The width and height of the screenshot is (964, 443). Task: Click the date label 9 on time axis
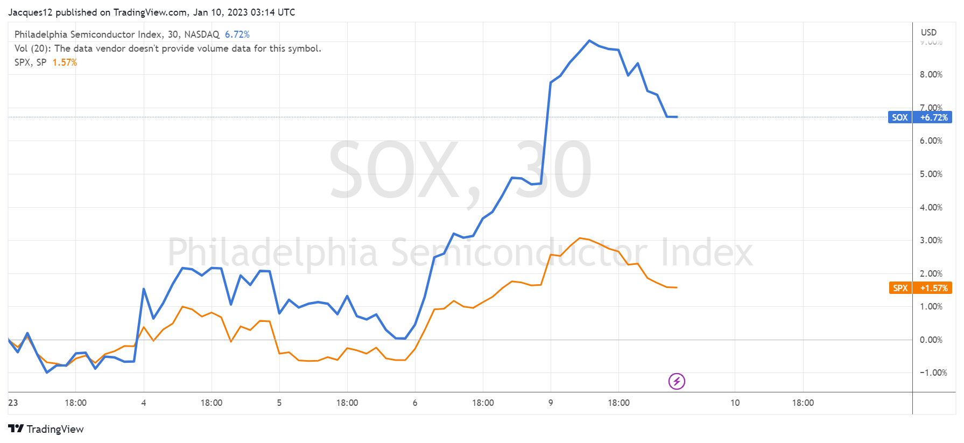(551, 403)
